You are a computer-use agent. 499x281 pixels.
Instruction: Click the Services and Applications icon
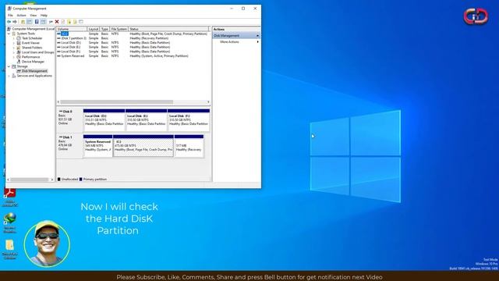coord(14,76)
